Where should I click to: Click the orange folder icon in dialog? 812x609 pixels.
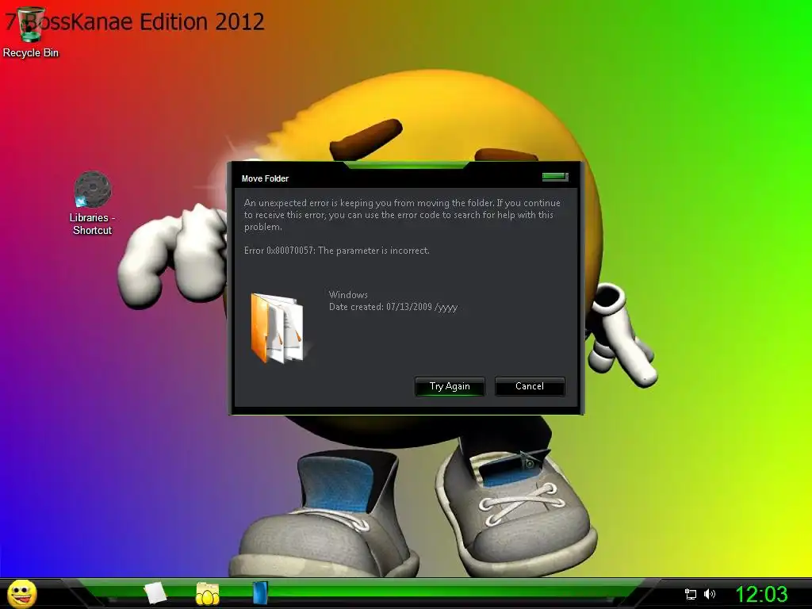pos(278,327)
